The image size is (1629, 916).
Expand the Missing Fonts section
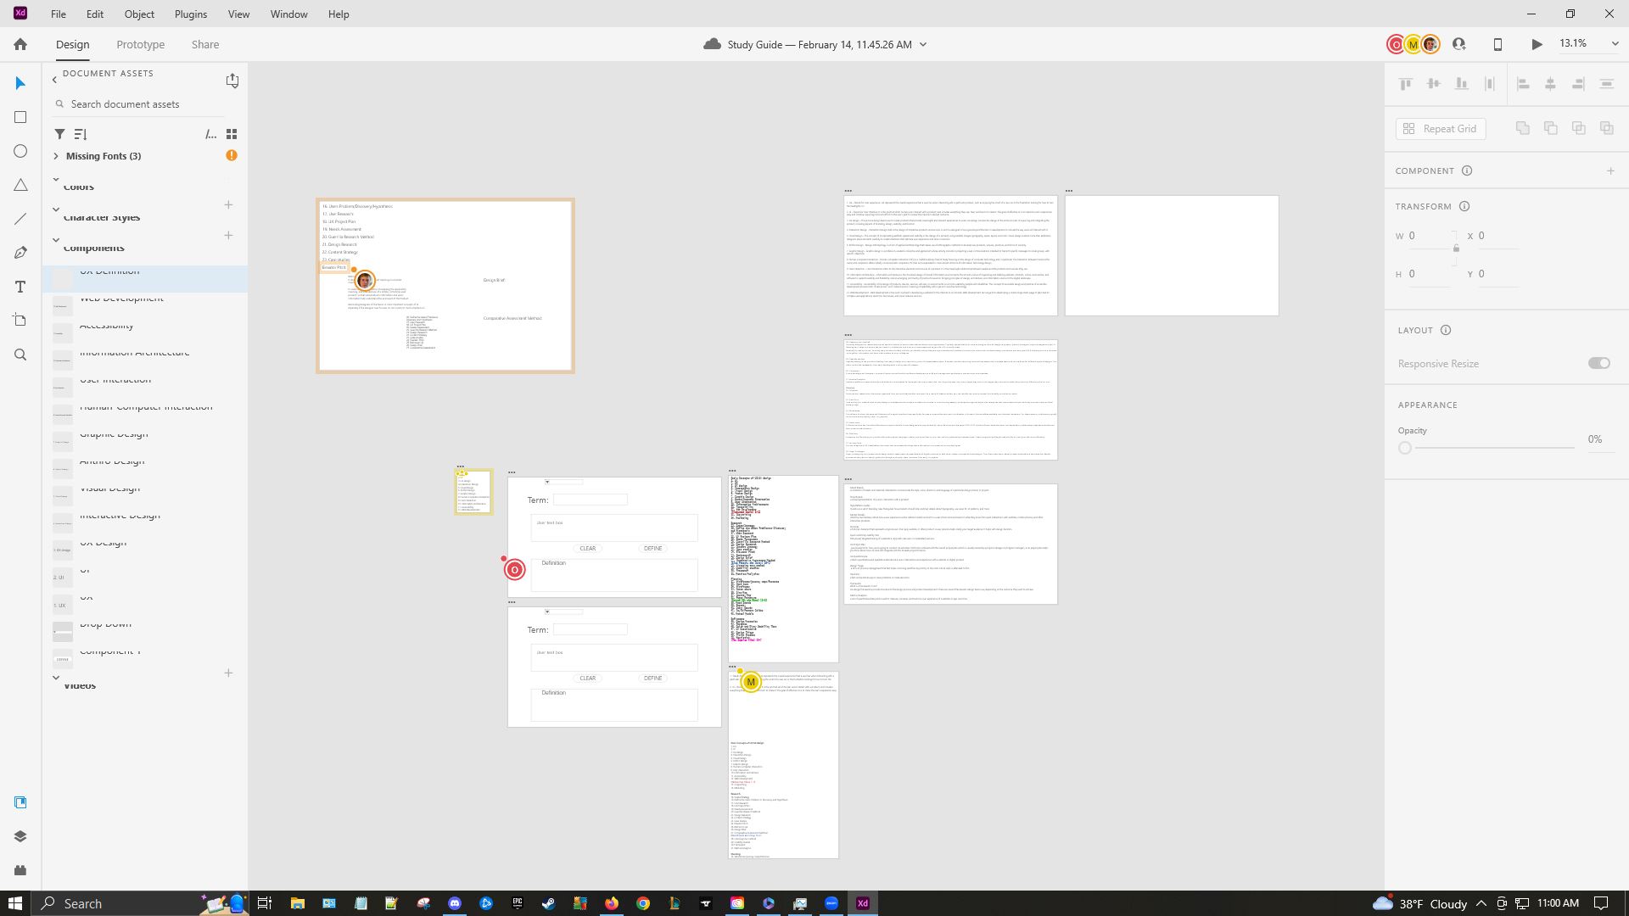(56, 156)
